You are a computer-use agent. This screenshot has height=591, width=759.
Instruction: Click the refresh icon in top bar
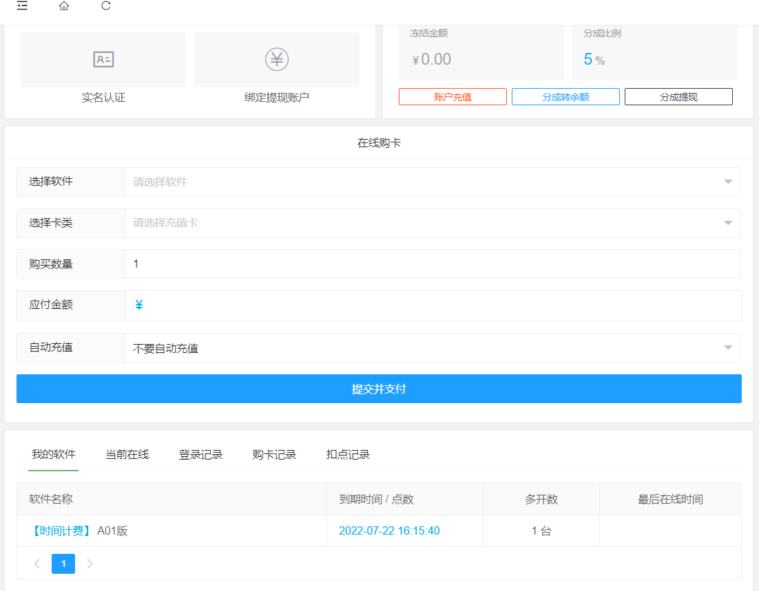pyautogui.click(x=105, y=6)
